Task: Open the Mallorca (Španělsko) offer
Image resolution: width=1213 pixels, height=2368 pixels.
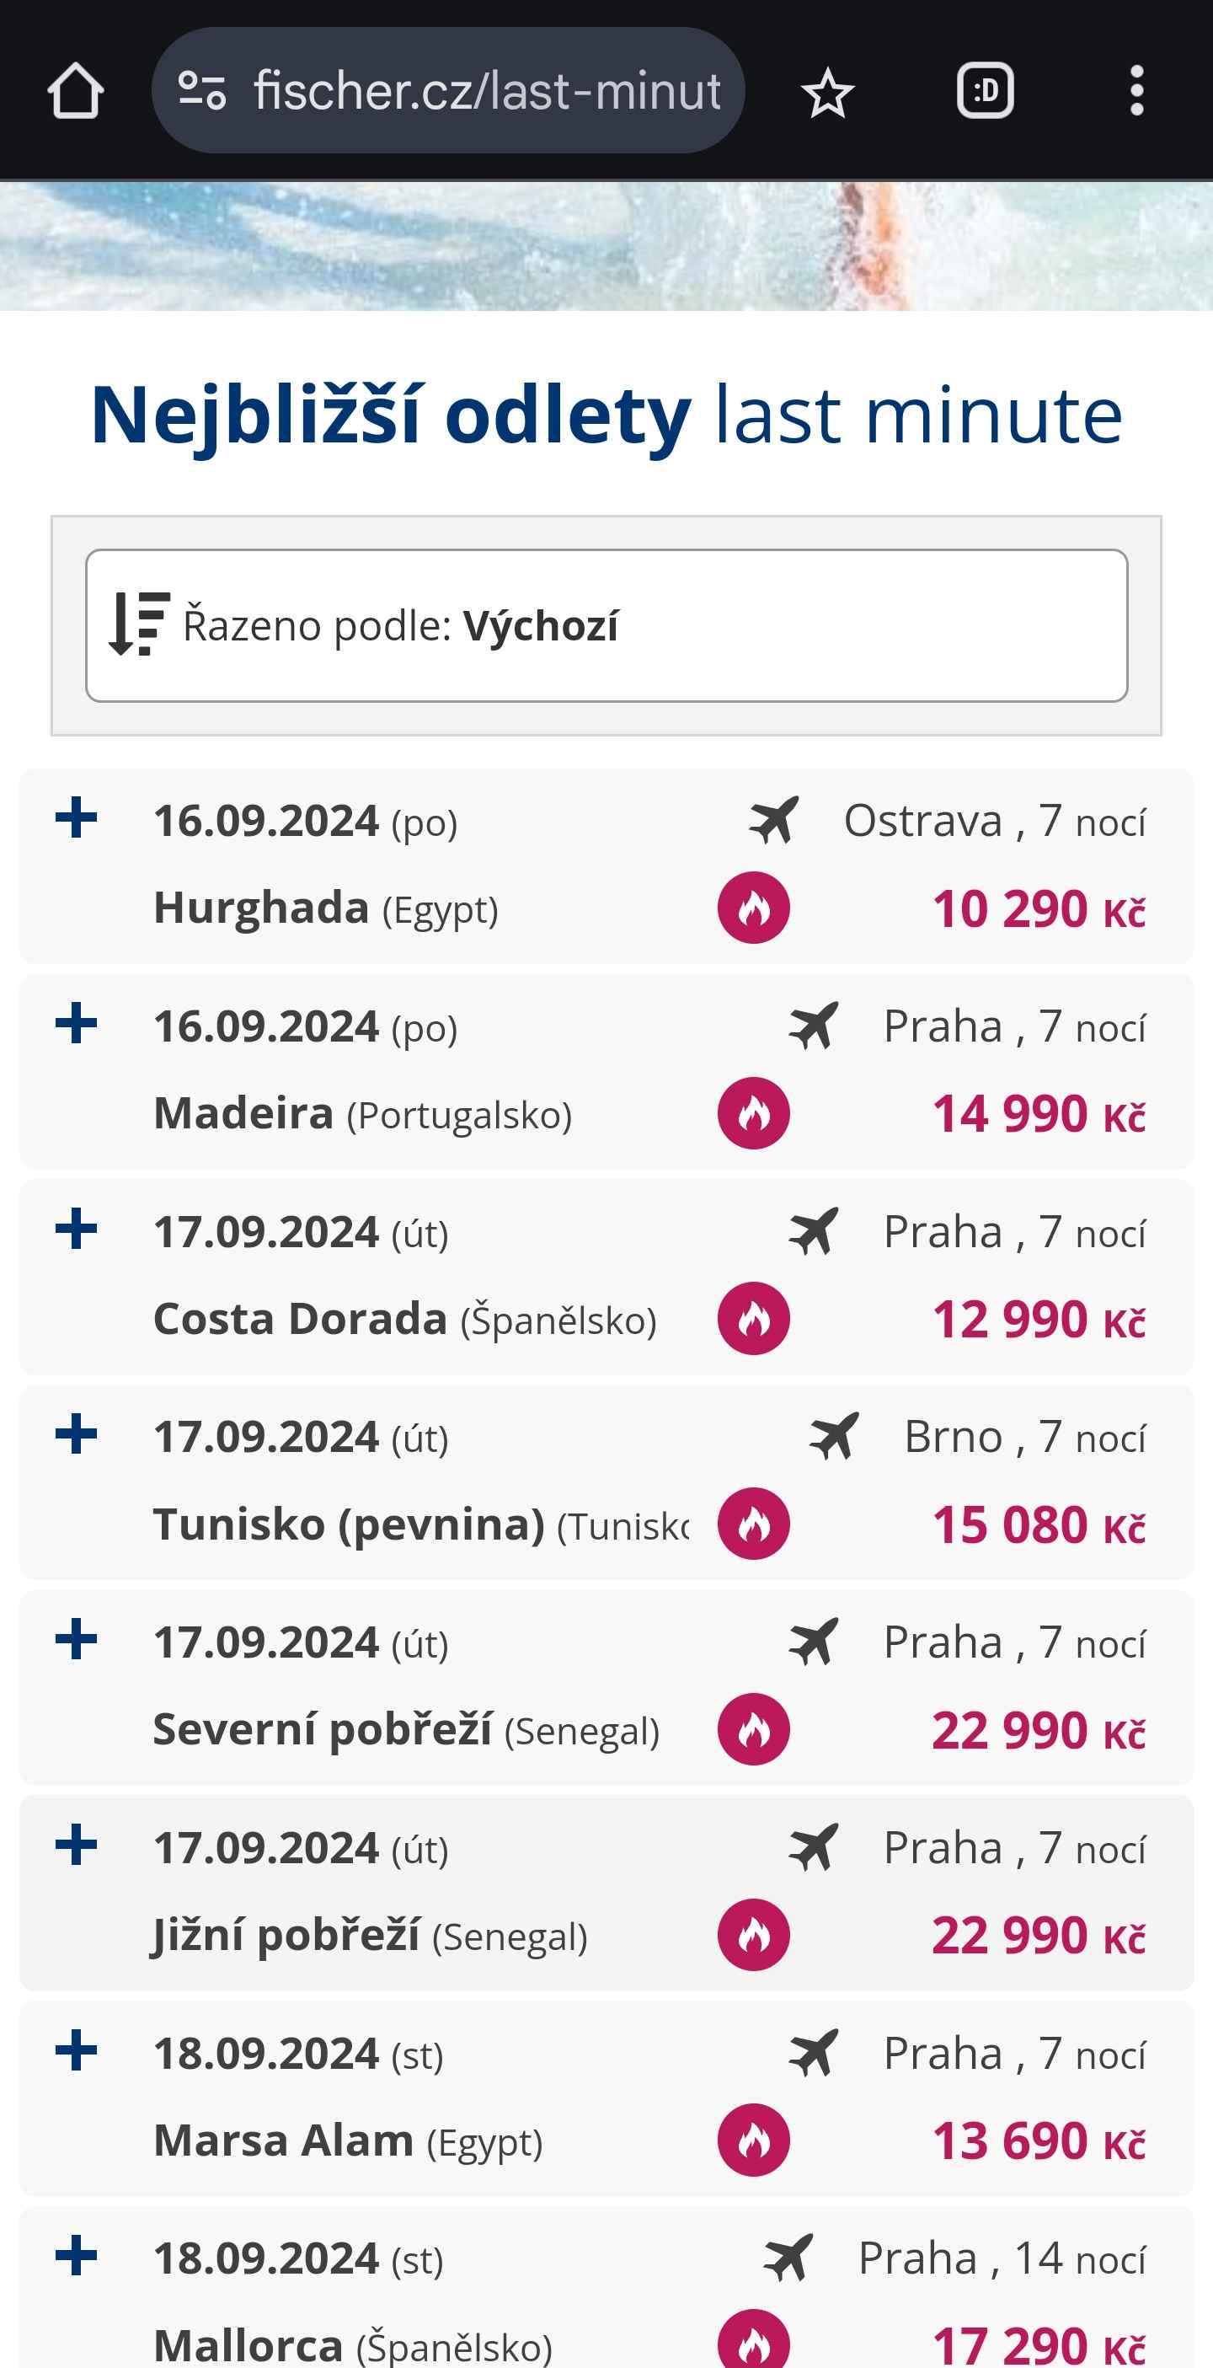Action: (x=353, y=2344)
